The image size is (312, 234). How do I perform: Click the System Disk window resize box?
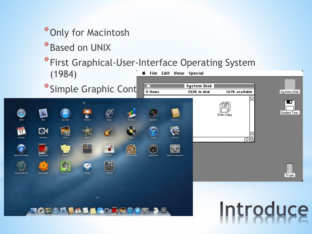click(252, 140)
